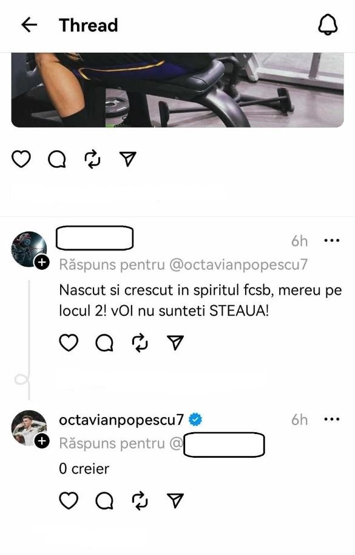Like the 'Nascut si crescut' reply

(69, 342)
